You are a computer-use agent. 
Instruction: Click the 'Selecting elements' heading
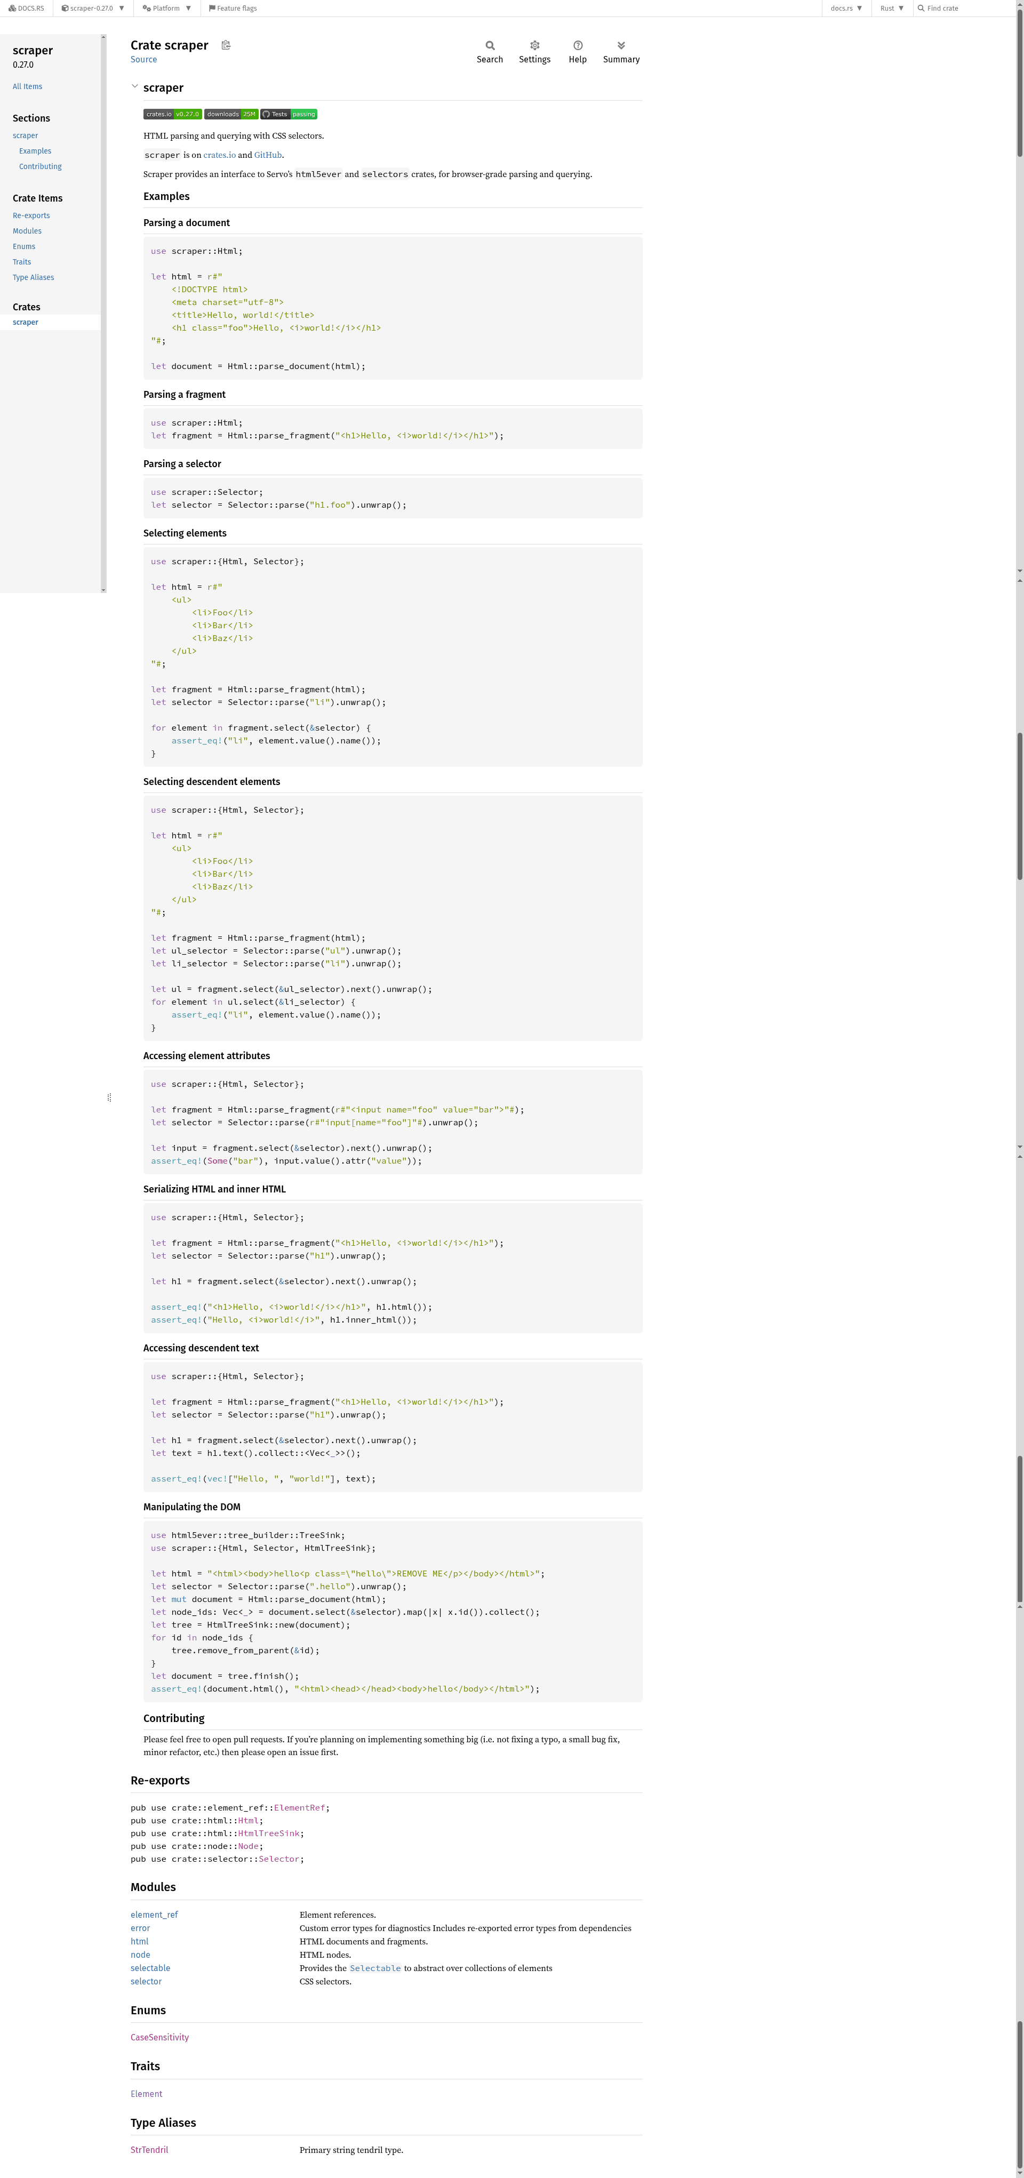[x=185, y=533]
